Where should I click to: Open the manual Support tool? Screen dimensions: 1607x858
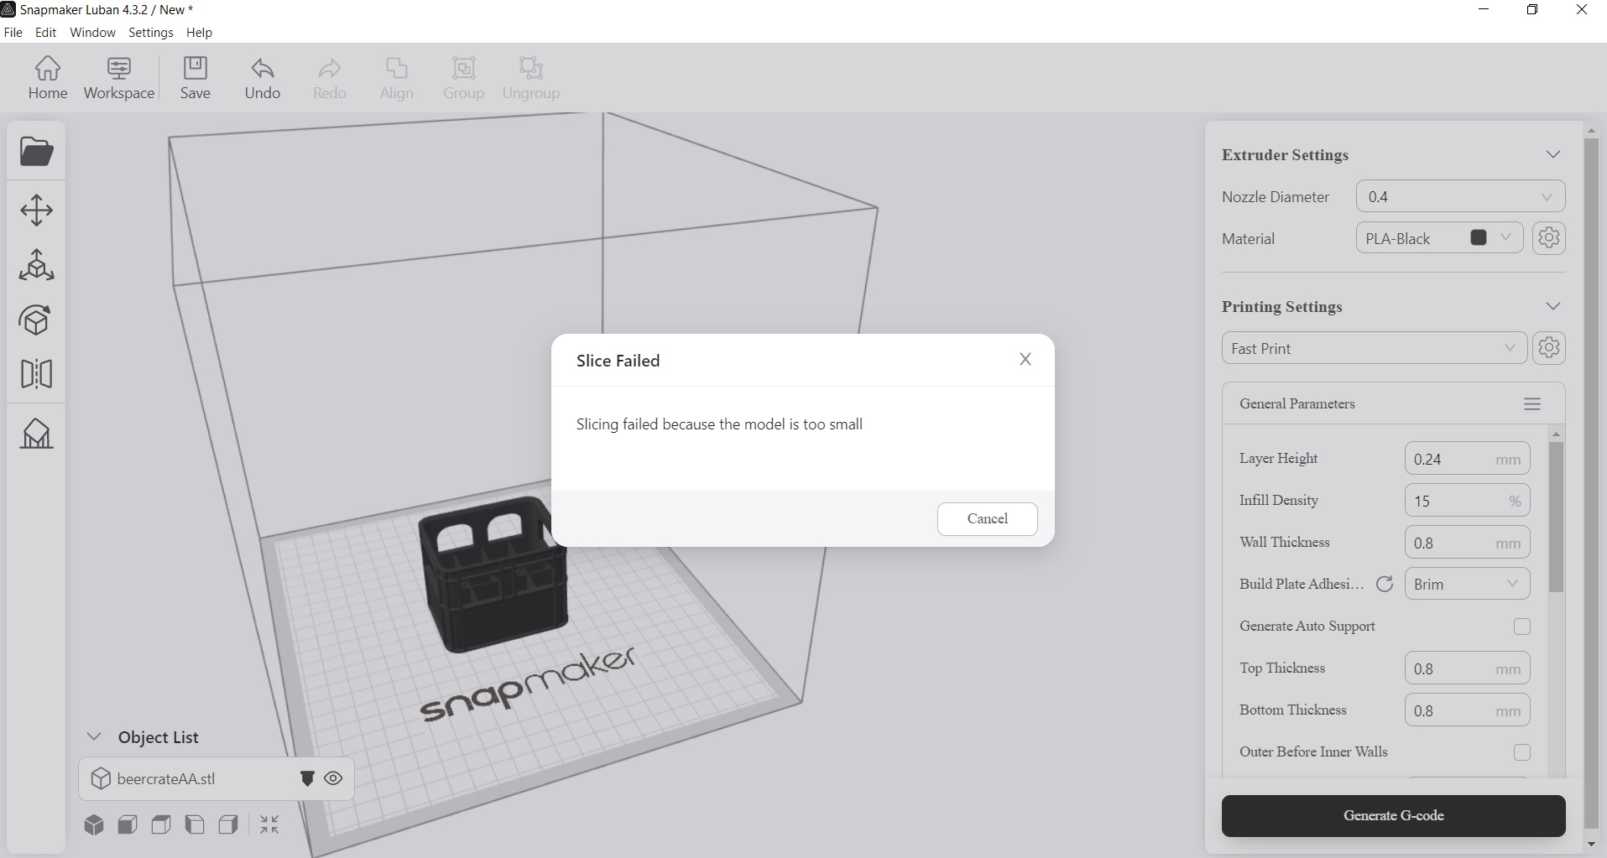37,434
